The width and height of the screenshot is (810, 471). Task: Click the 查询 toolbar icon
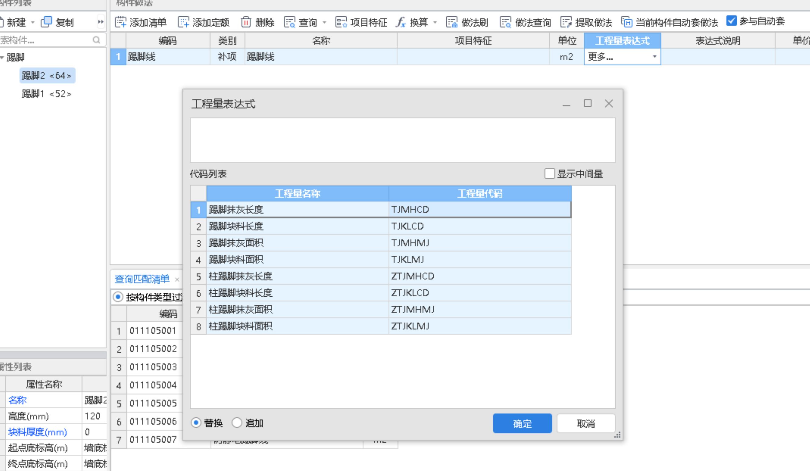(x=289, y=22)
